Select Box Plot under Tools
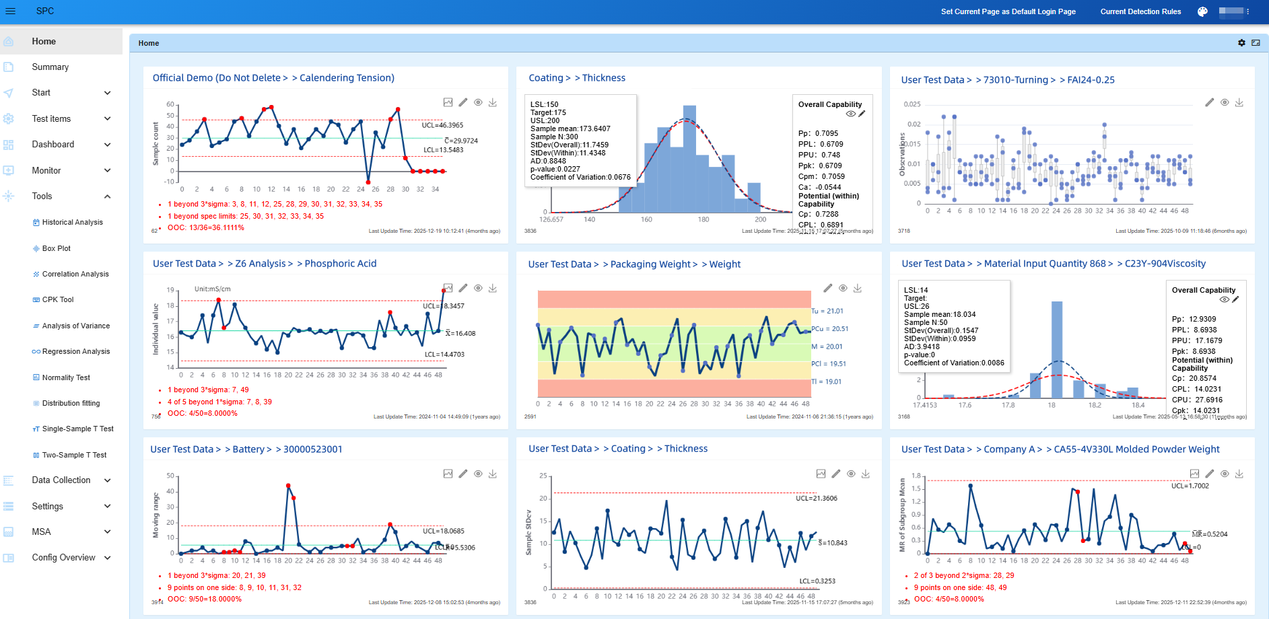This screenshot has height=619, width=1269. tap(57, 248)
